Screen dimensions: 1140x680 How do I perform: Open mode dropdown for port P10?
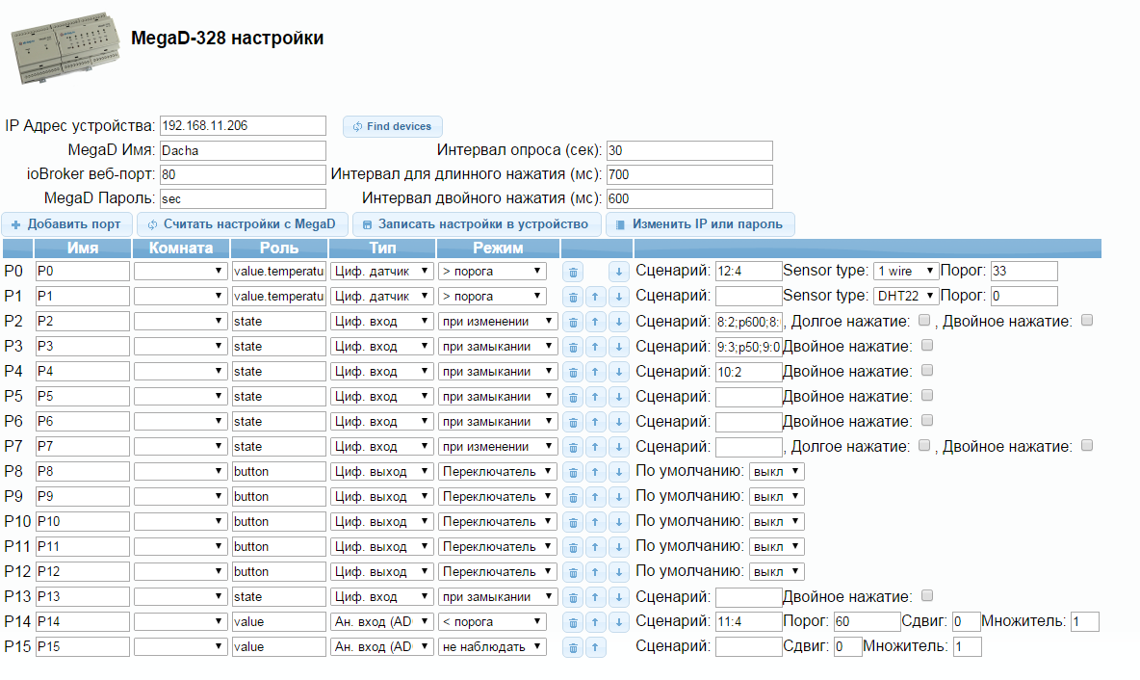click(x=498, y=521)
